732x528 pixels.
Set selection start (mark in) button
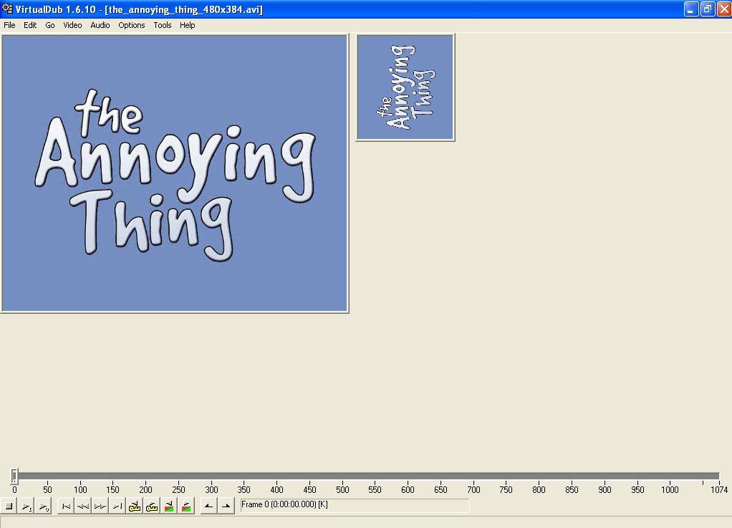(x=208, y=506)
